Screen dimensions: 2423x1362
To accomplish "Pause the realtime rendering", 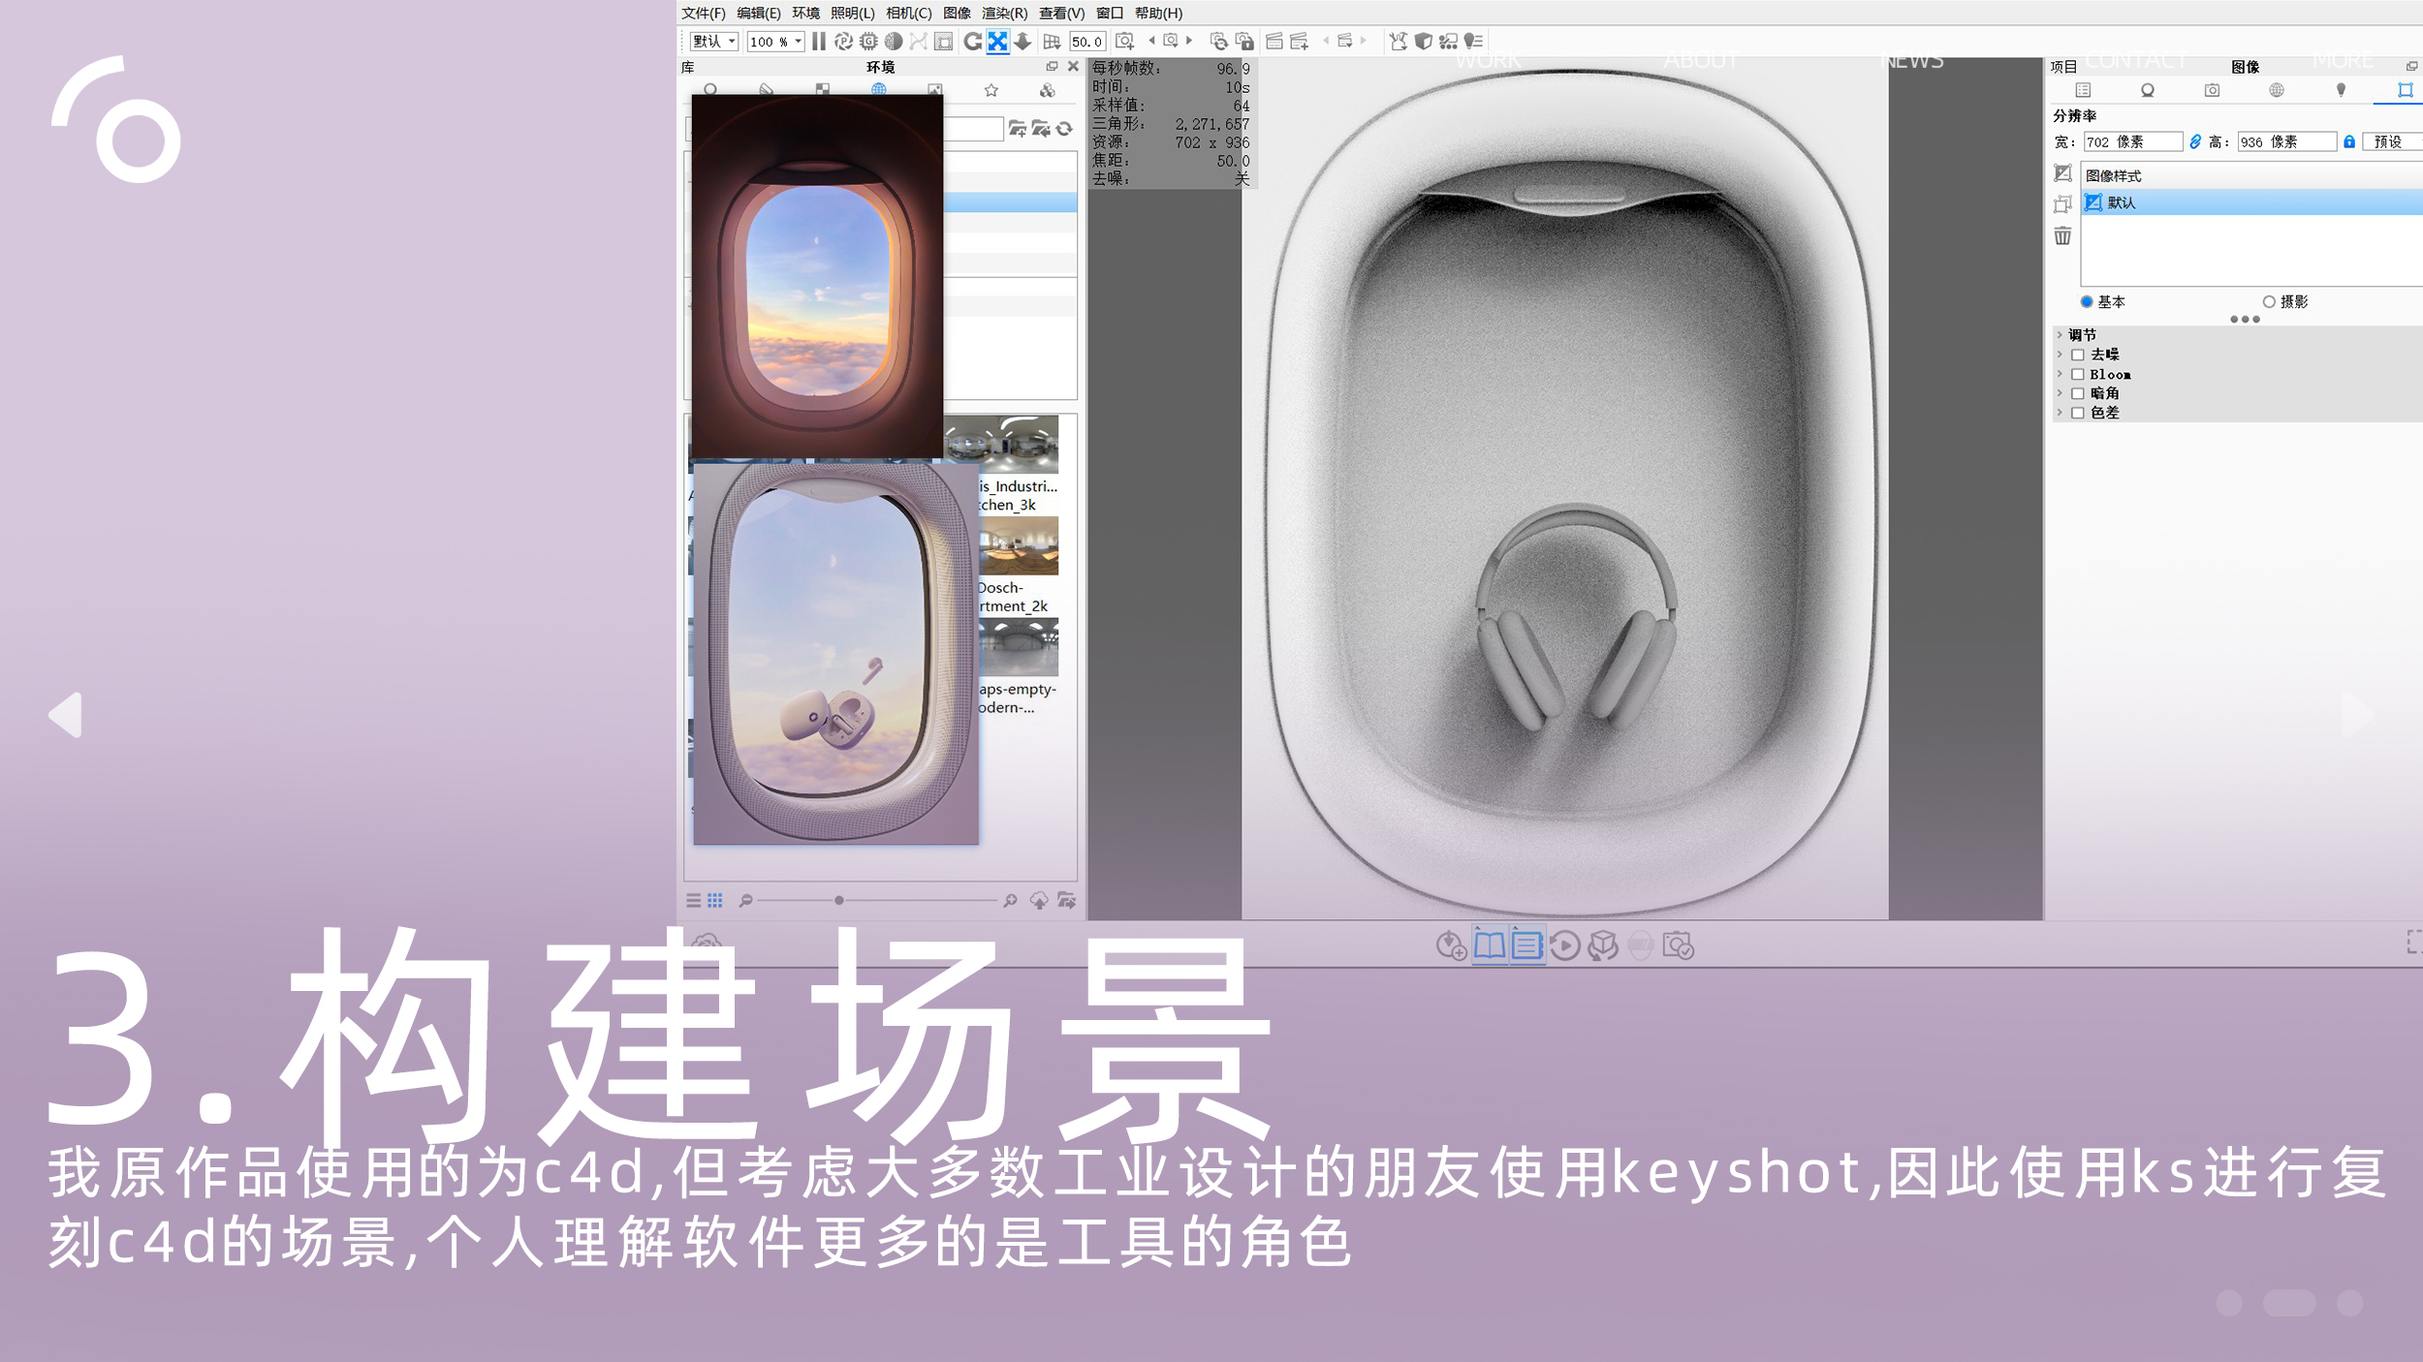I will [818, 42].
